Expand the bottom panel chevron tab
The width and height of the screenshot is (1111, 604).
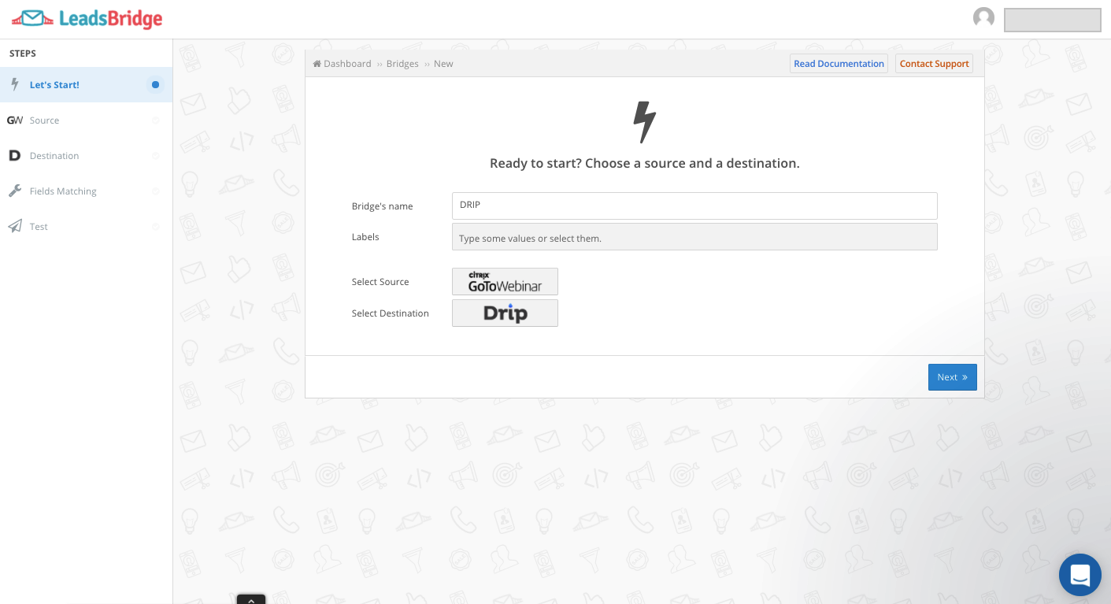click(x=251, y=599)
